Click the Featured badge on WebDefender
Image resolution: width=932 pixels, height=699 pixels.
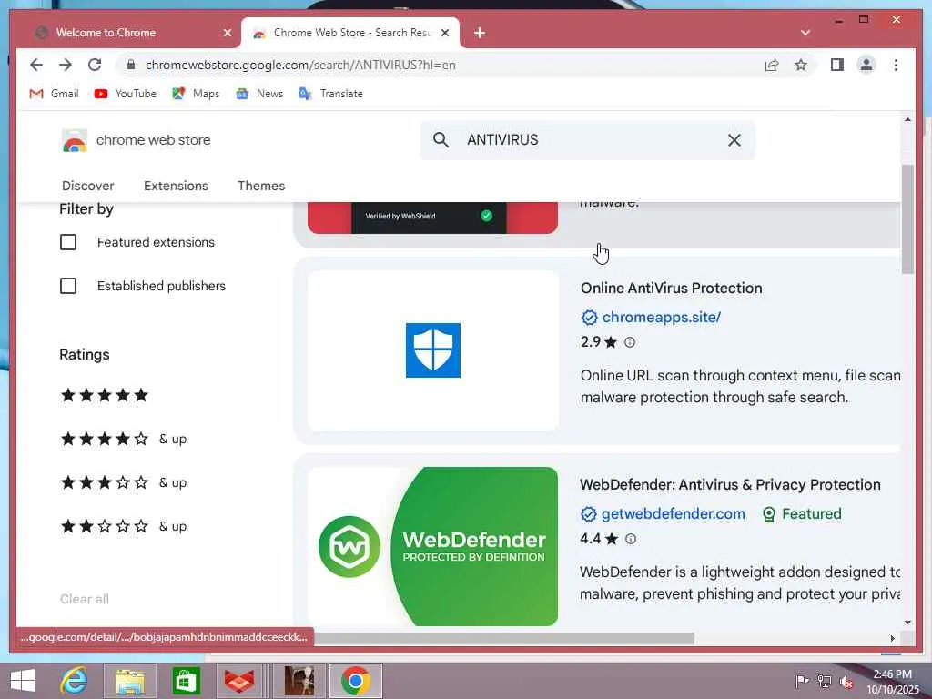[x=802, y=514]
